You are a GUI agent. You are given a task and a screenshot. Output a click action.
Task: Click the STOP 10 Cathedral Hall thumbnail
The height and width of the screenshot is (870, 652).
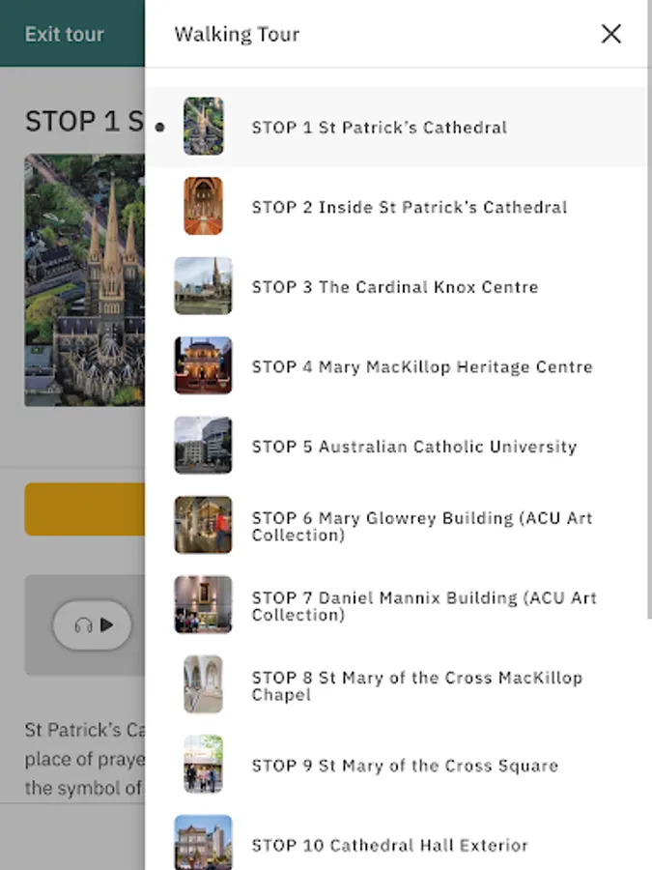(203, 842)
